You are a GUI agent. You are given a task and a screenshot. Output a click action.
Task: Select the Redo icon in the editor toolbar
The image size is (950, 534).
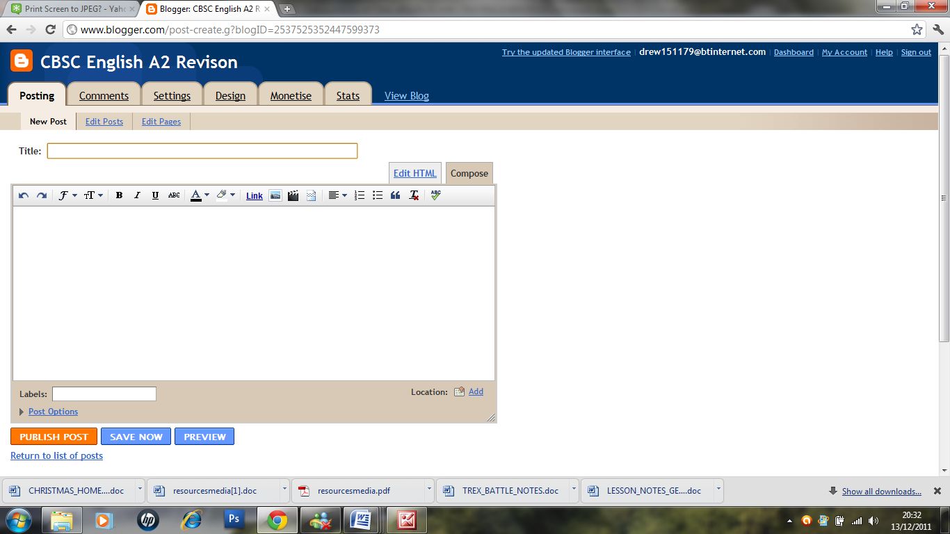(x=41, y=195)
